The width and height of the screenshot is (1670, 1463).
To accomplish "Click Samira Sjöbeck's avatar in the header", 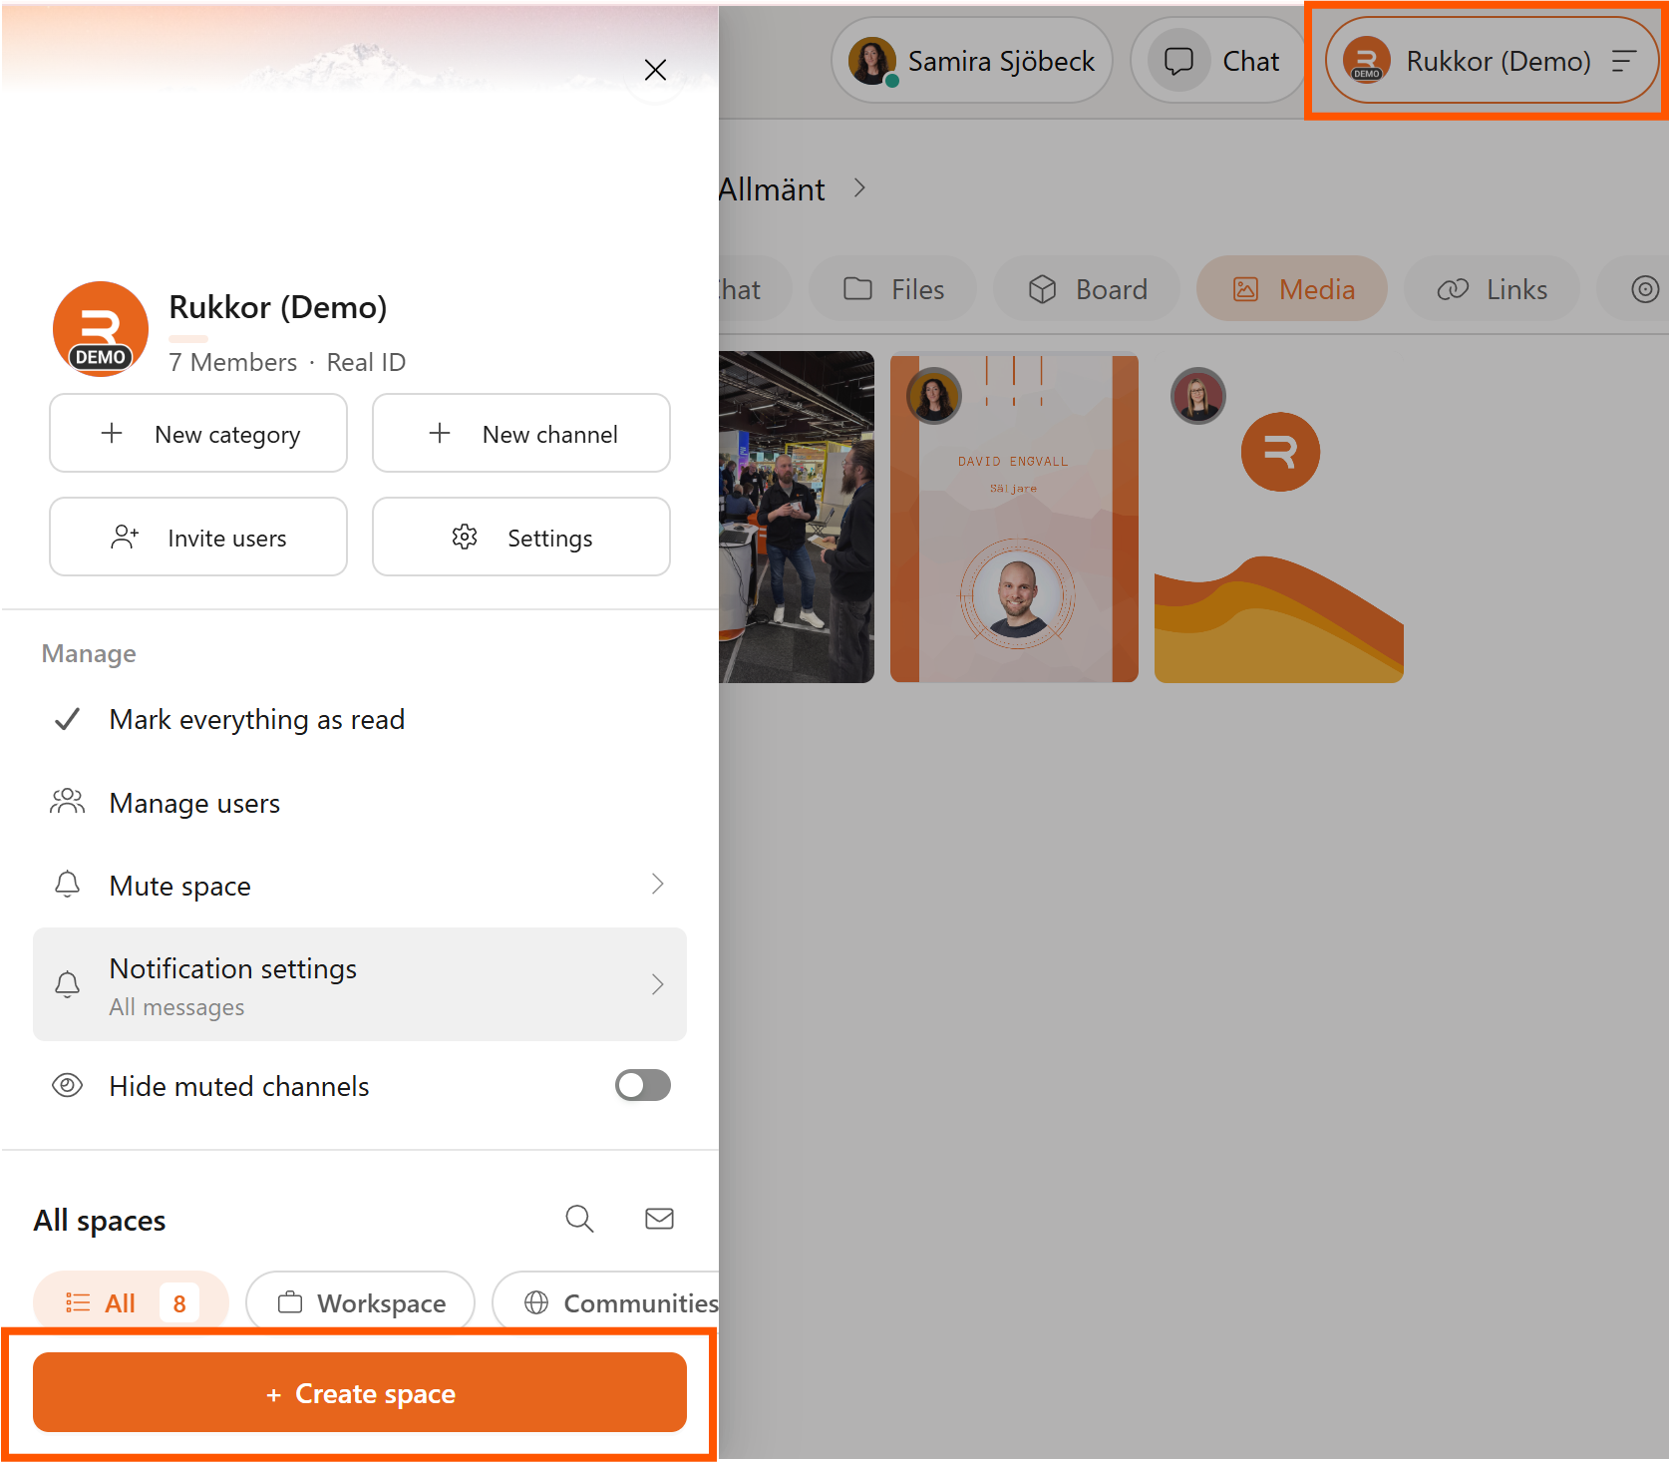I will (872, 61).
